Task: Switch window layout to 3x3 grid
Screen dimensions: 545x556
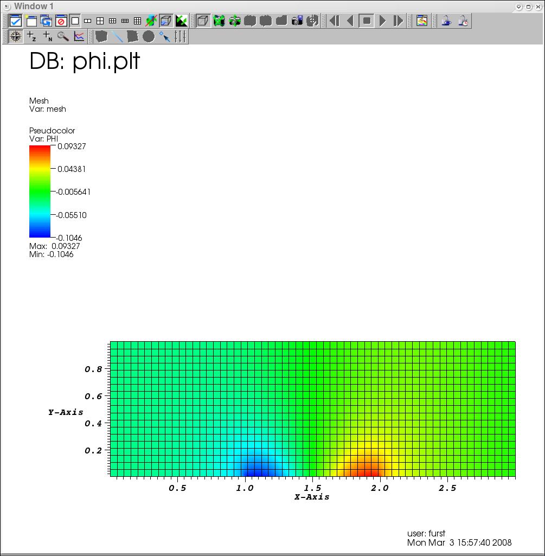Action: (138, 21)
